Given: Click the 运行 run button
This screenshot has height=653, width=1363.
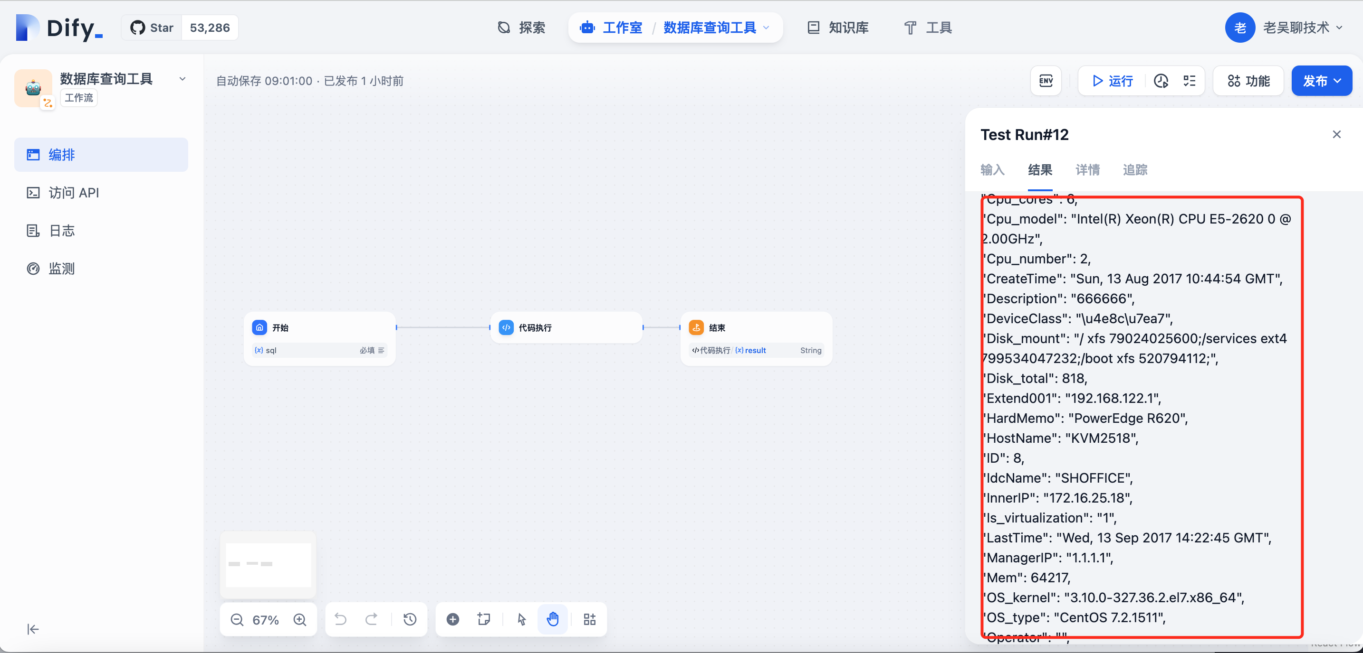Looking at the screenshot, I should click(x=1113, y=81).
